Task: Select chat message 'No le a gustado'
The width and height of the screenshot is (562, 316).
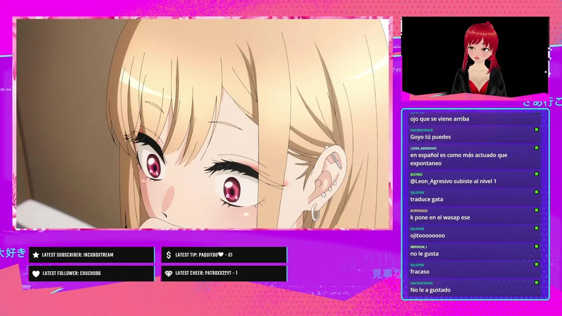Action: pos(430,290)
